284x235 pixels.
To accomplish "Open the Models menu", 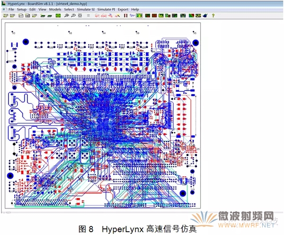I will (x=55, y=9).
